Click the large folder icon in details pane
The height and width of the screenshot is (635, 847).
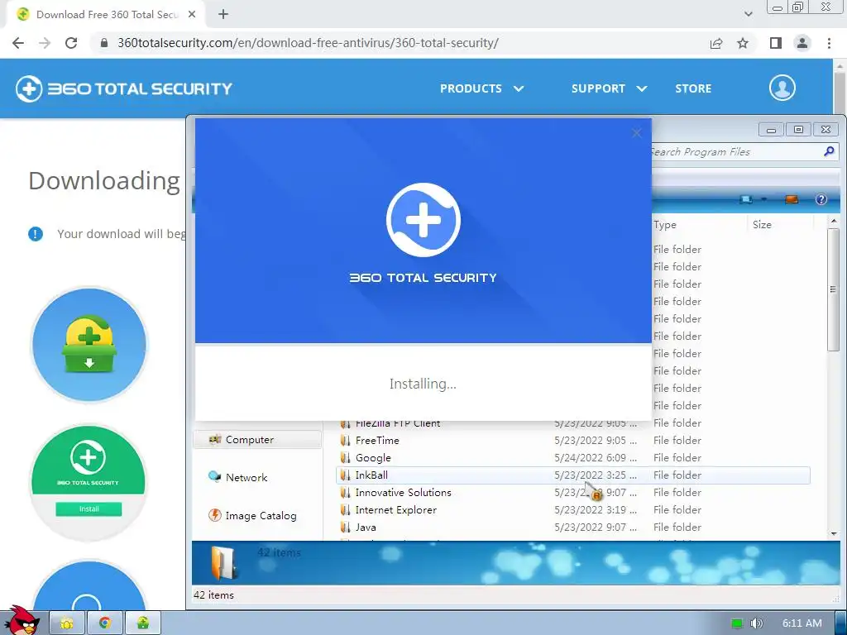(x=223, y=563)
